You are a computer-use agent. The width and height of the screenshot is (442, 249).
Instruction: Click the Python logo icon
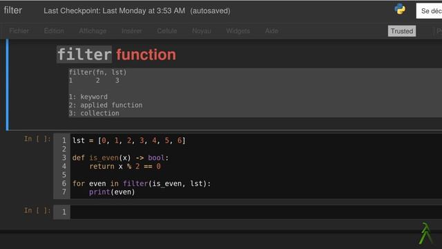click(400, 9)
